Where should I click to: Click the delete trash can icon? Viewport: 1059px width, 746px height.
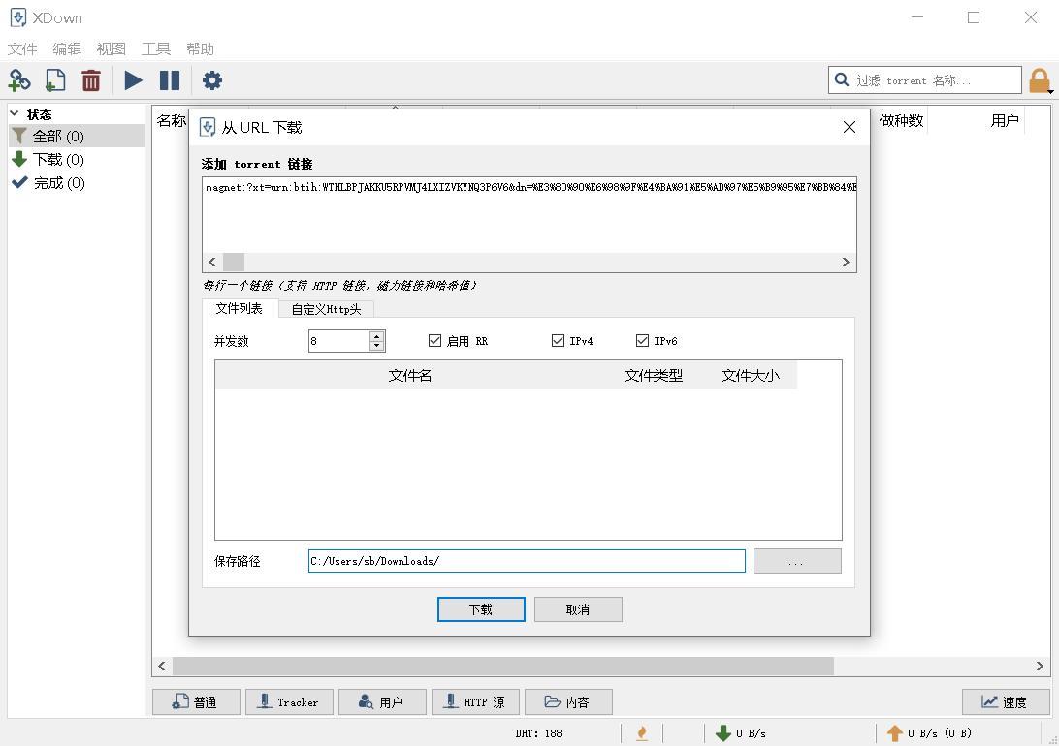click(91, 80)
